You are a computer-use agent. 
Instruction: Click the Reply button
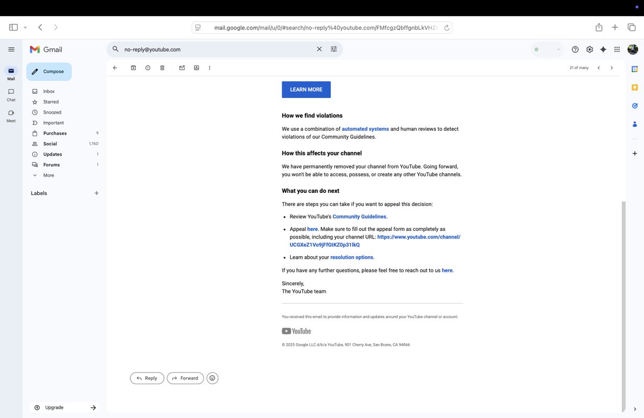[147, 378]
